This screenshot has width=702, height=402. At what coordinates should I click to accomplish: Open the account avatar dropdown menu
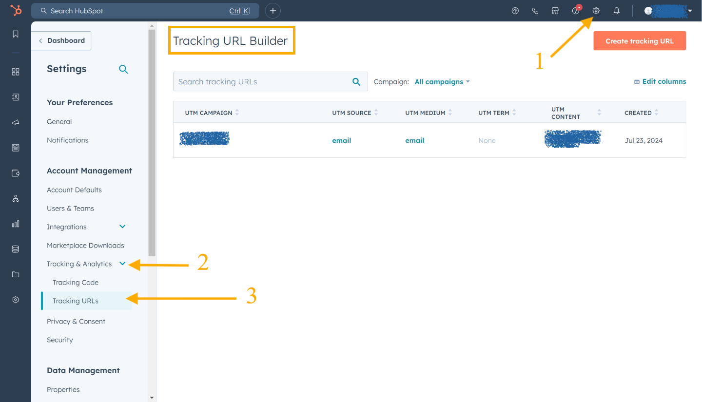pos(668,10)
